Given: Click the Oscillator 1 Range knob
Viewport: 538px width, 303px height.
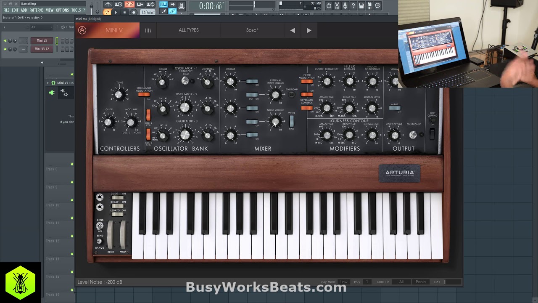Looking at the screenshot, I should pyautogui.click(x=162, y=82).
